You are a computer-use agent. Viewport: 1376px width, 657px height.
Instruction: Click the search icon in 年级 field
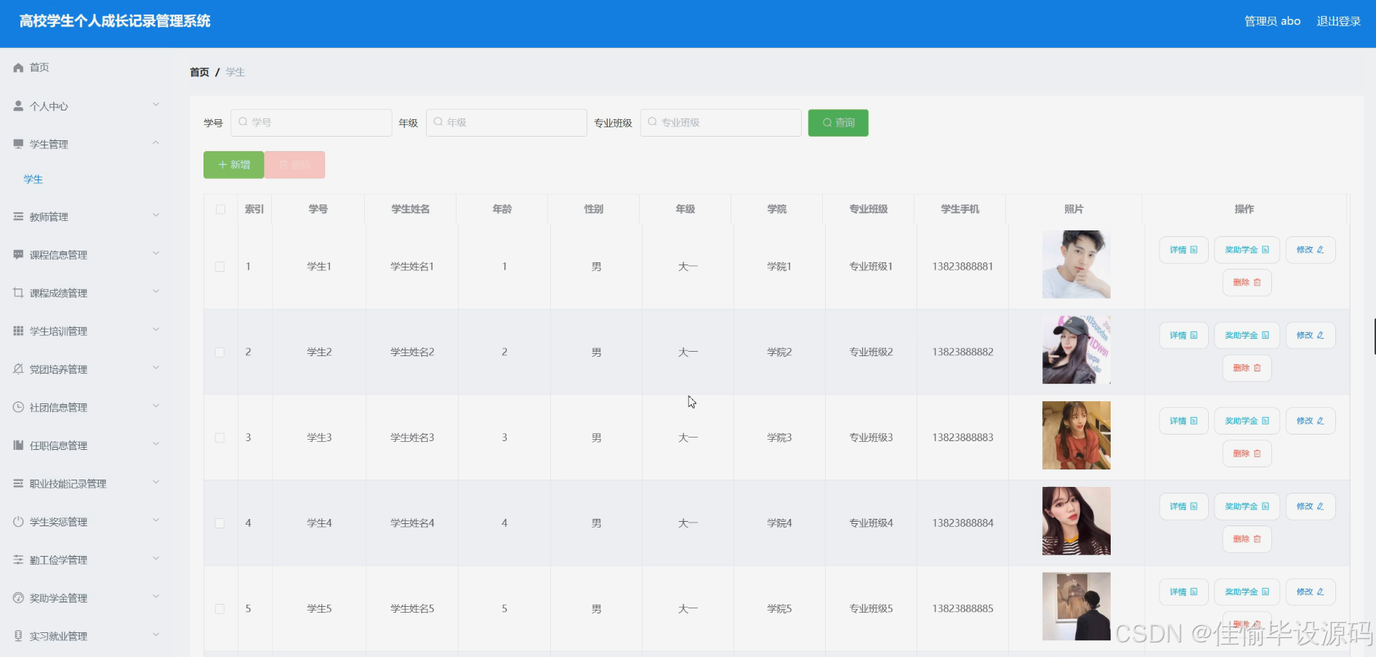(x=438, y=122)
